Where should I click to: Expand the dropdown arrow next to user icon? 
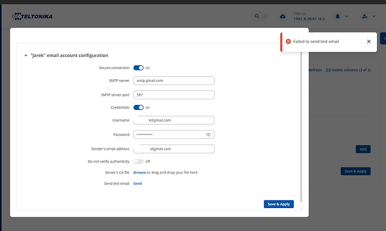pyautogui.click(x=374, y=17)
